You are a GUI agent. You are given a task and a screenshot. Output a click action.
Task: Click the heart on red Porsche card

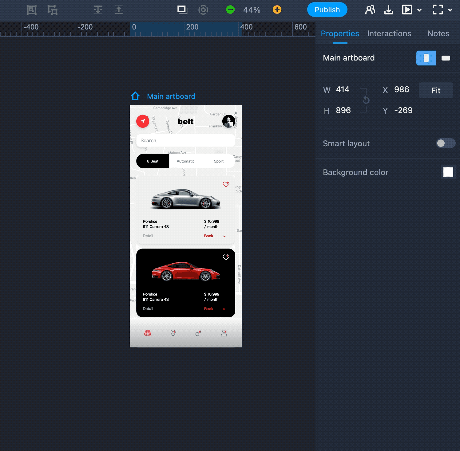pyautogui.click(x=226, y=257)
